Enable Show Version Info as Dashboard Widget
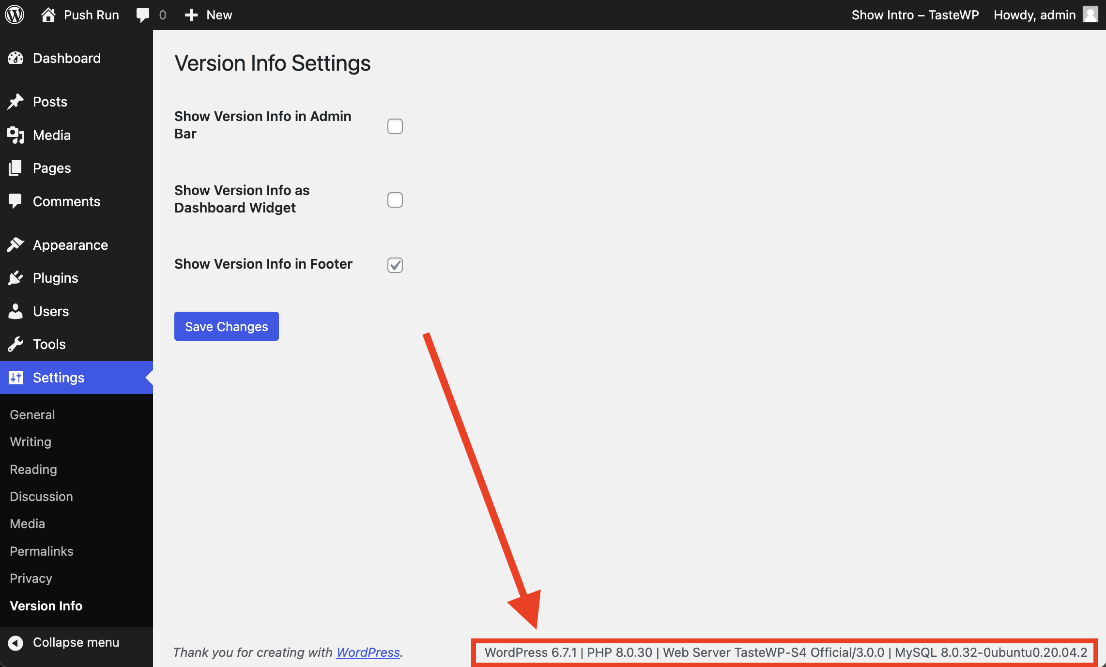The width and height of the screenshot is (1106, 667). coord(395,199)
